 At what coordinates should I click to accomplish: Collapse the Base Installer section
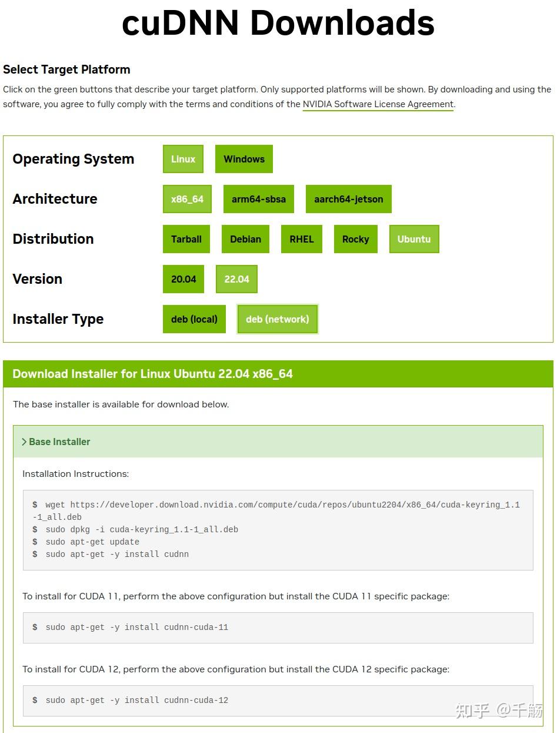(x=59, y=442)
